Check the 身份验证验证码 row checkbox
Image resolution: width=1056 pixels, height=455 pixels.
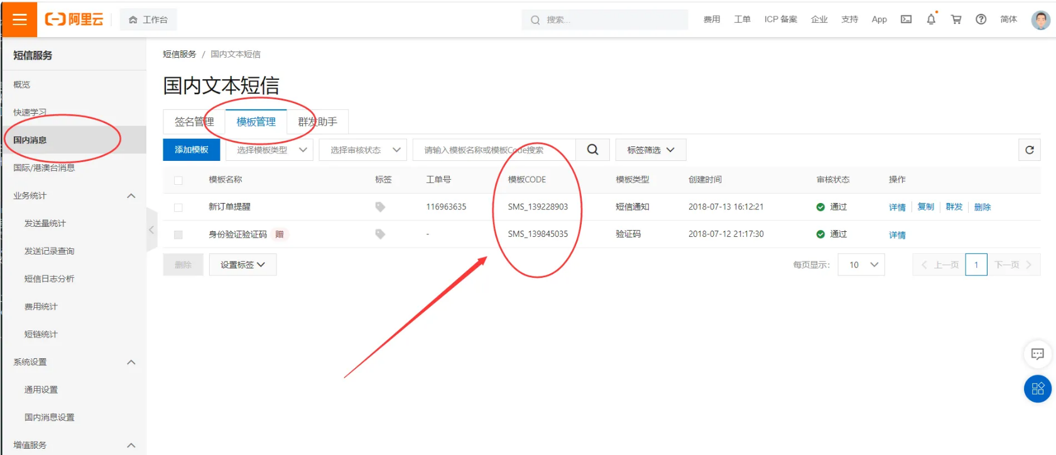[178, 234]
